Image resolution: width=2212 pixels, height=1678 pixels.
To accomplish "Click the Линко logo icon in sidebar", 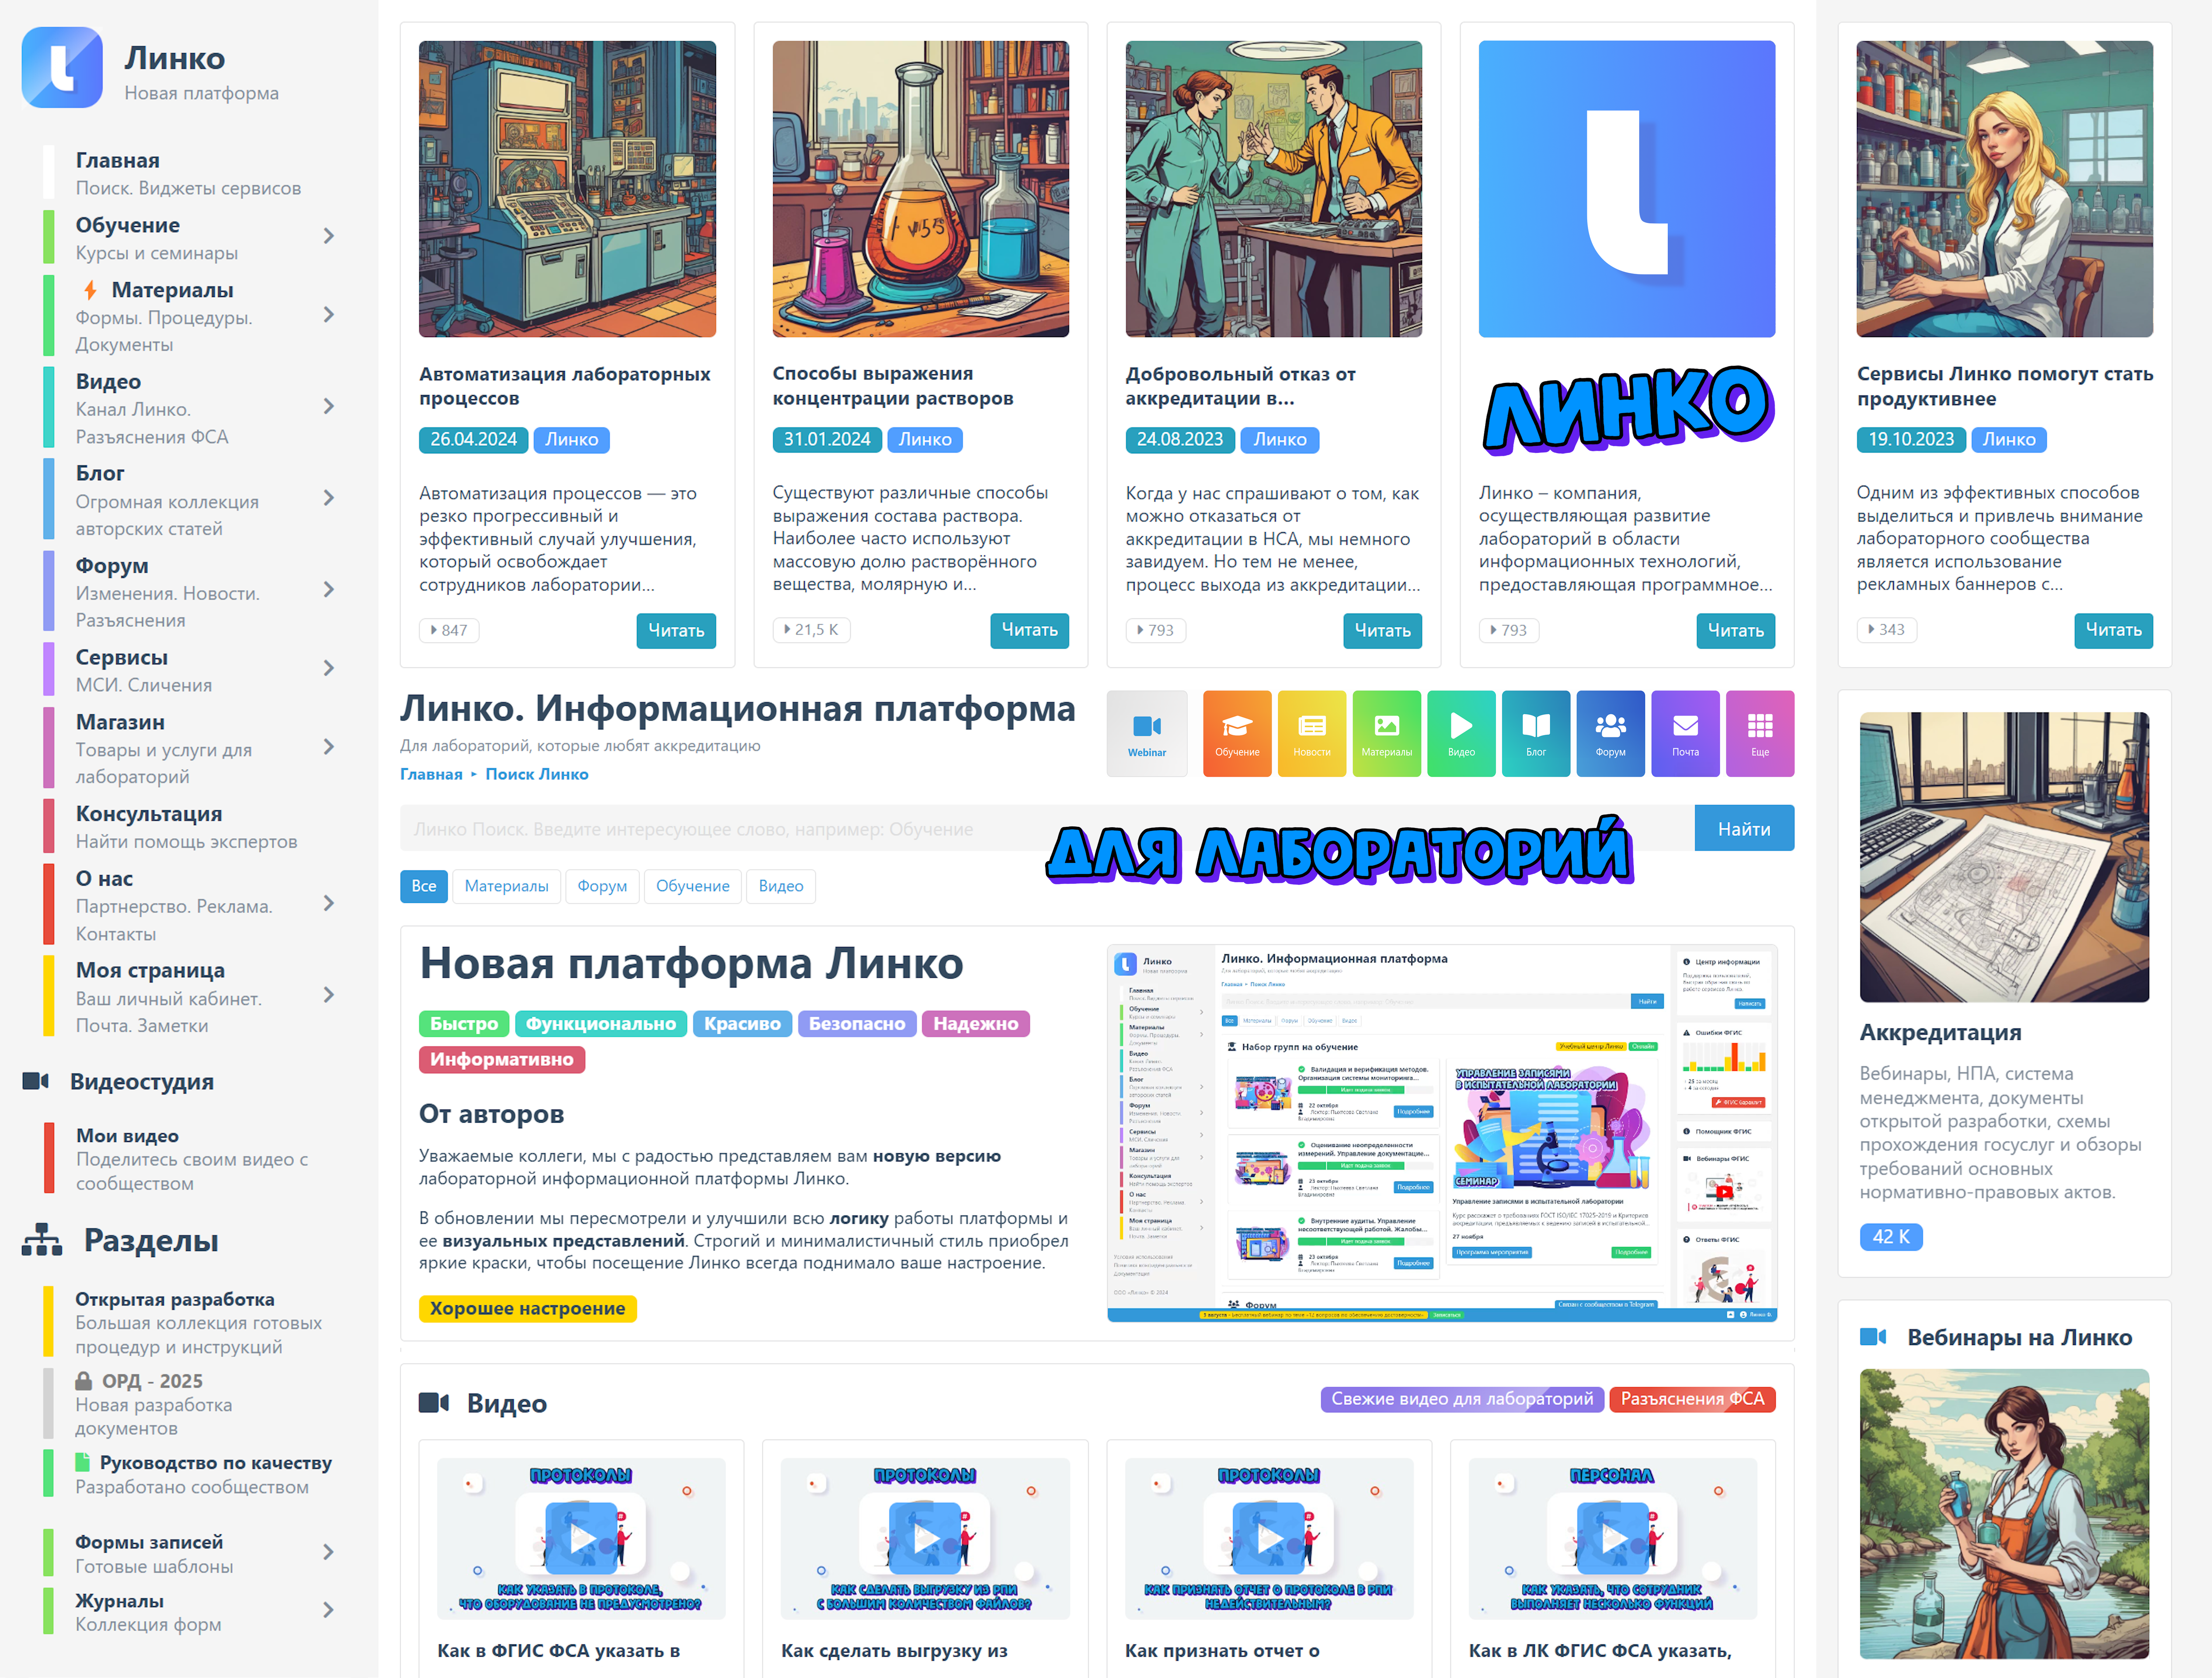I will 62,67.
